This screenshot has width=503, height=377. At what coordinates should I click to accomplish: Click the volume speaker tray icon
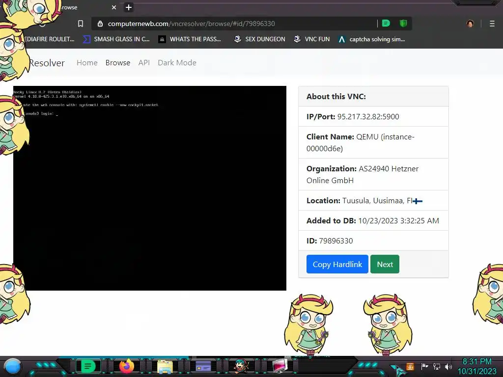click(448, 366)
